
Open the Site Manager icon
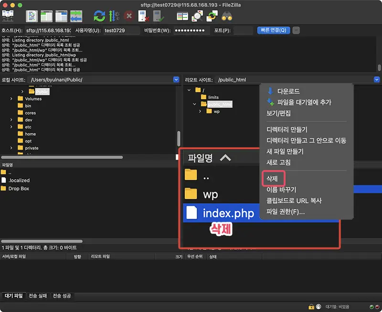point(8,16)
